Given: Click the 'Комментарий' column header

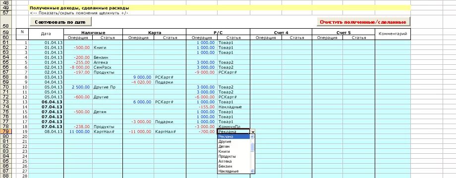Looking at the screenshot, I should [393, 34].
